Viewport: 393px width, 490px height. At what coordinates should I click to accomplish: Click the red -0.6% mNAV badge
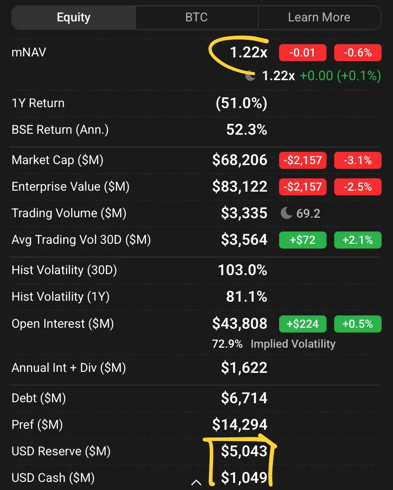point(358,53)
